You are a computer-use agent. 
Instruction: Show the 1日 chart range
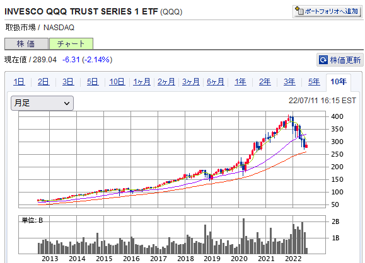[19, 82]
